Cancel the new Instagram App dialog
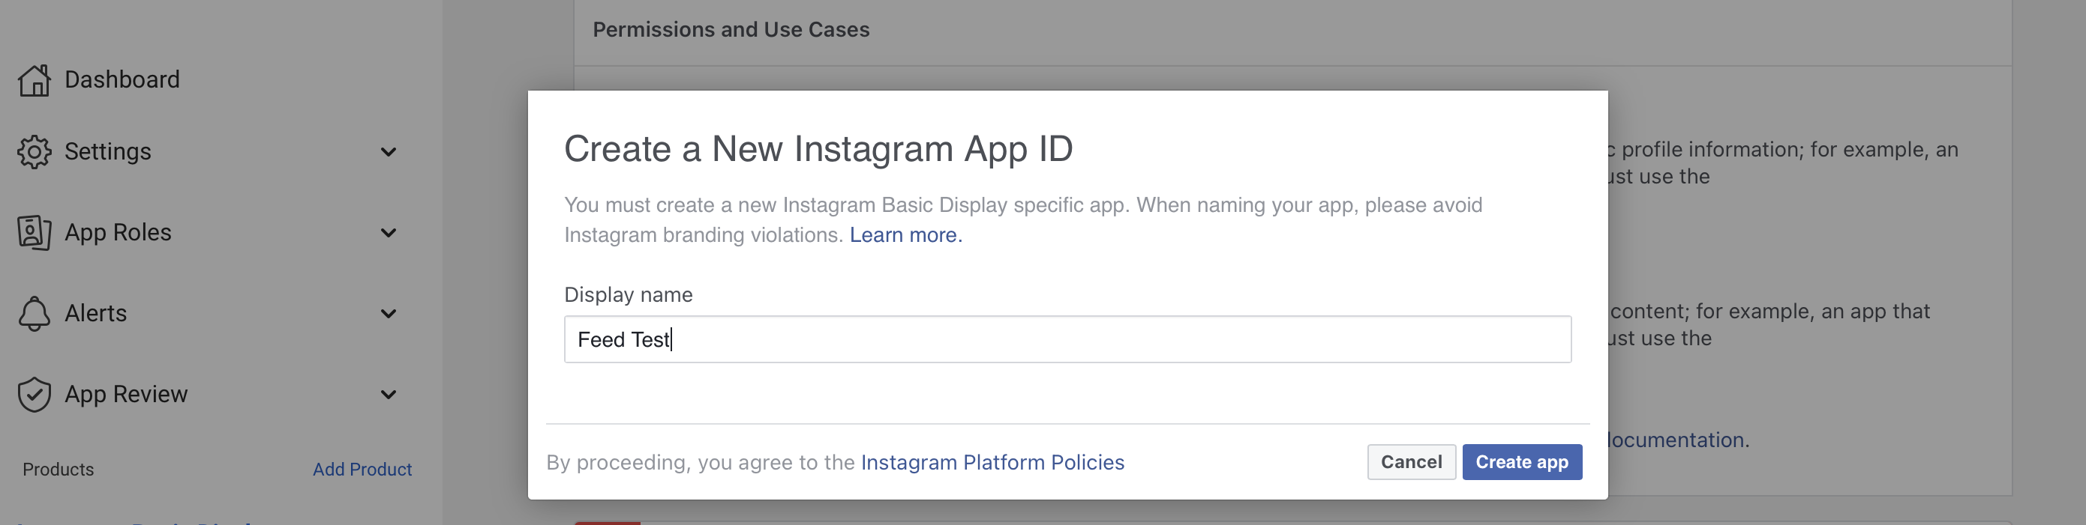This screenshot has width=2086, height=525. [1411, 462]
